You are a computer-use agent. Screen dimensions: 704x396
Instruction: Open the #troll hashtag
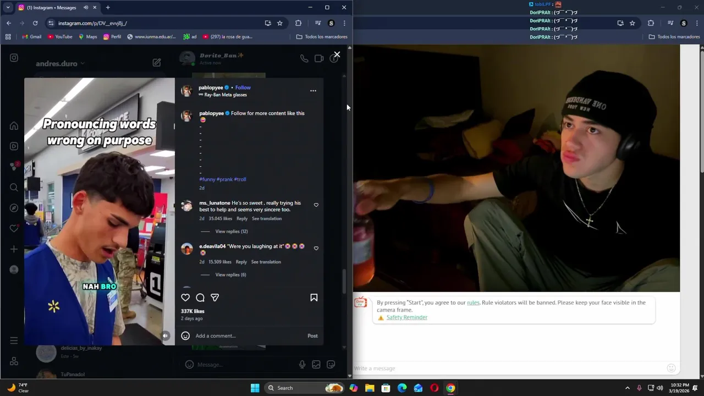(x=240, y=179)
